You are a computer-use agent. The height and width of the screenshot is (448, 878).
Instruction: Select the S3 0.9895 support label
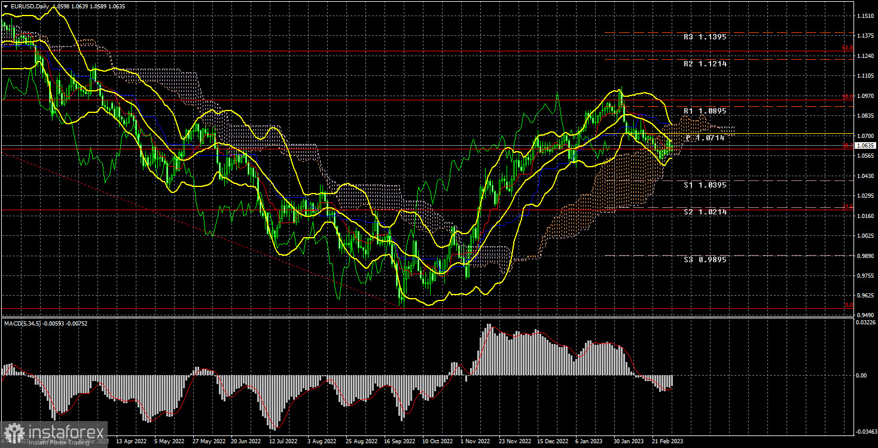[x=706, y=260]
